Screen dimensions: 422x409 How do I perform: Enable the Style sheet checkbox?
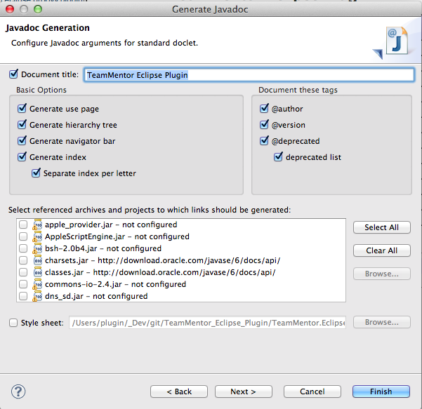(14, 323)
